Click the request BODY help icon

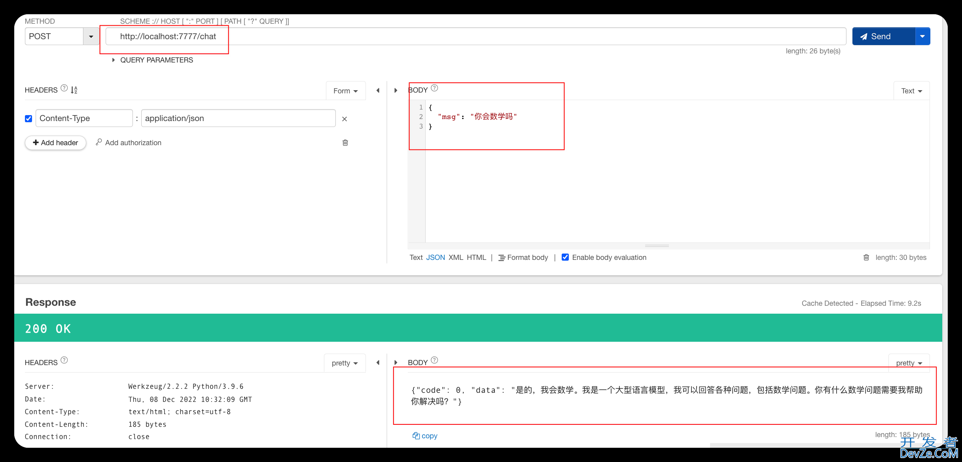tap(434, 88)
